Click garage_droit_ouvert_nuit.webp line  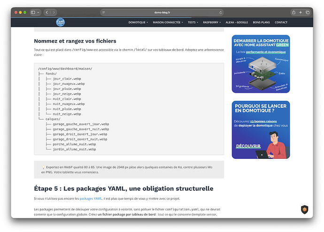click(x=80, y=139)
